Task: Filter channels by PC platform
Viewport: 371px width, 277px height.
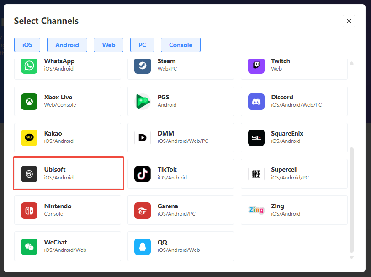Action: tap(142, 45)
